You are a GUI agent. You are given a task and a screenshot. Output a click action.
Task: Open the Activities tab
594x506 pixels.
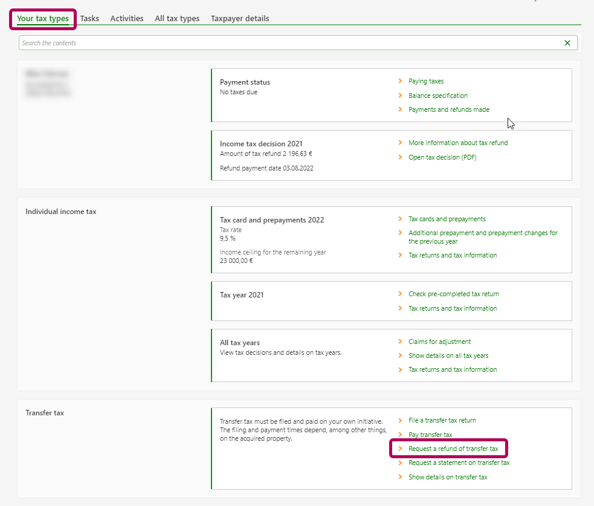click(x=127, y=19)
